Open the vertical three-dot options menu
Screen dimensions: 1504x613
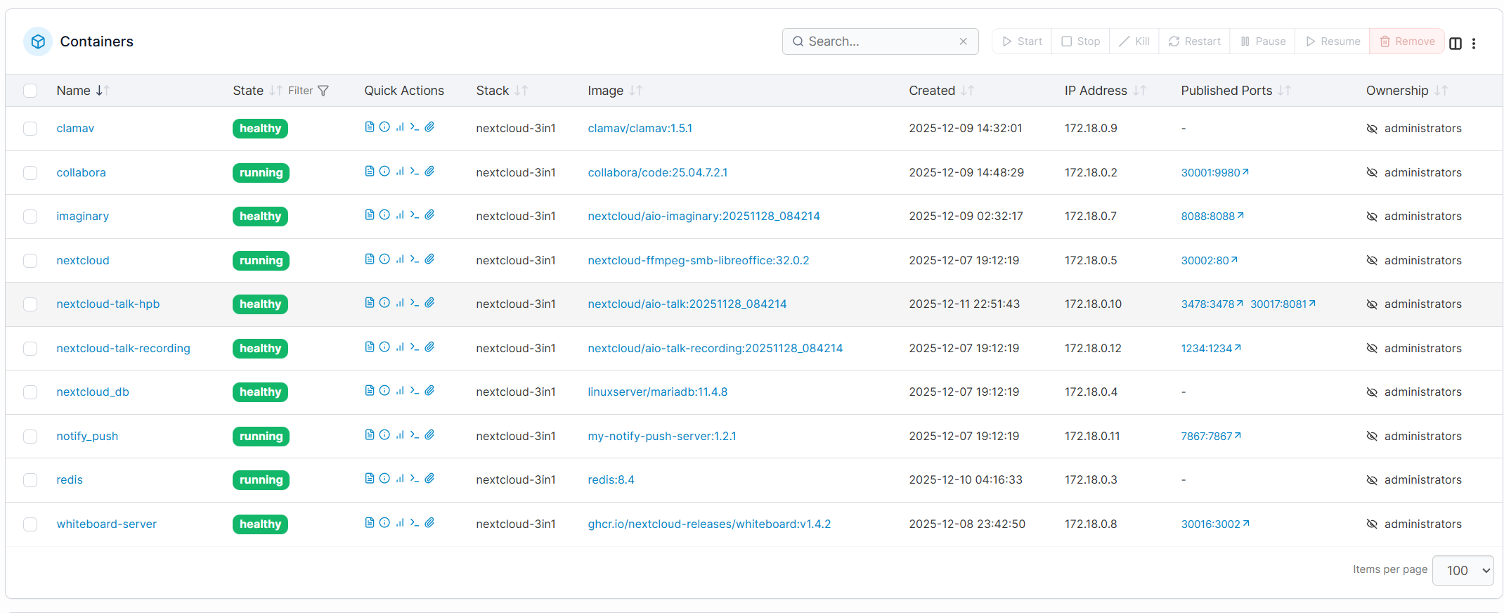[1474, 43]
